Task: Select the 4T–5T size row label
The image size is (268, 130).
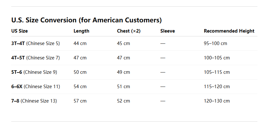Action: click(36, 58)
